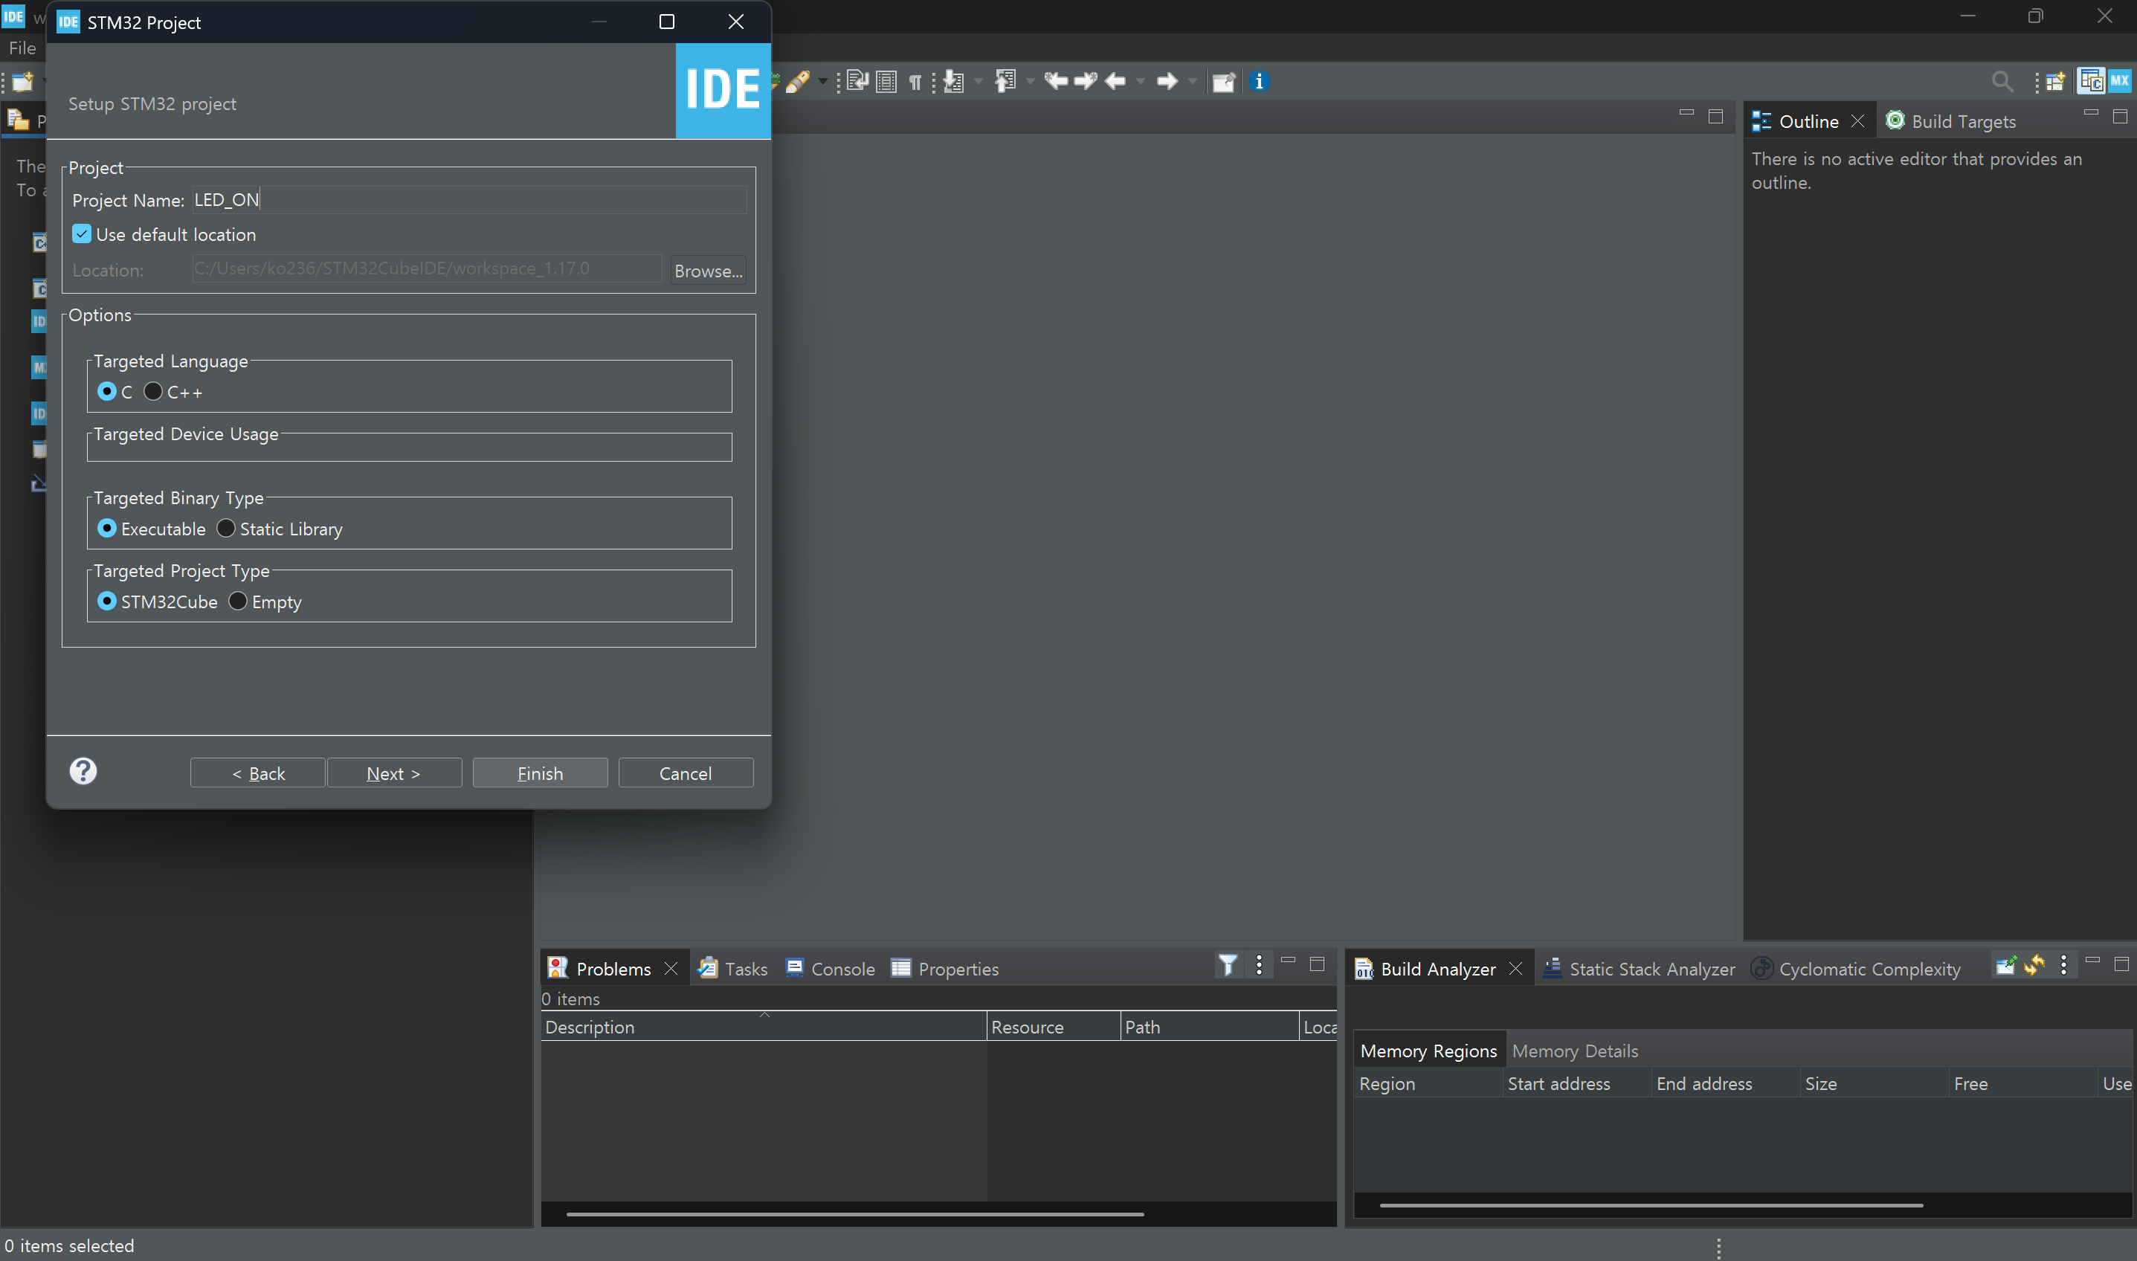Open the highlighter icon dropdown arrow

click(822, 82)
